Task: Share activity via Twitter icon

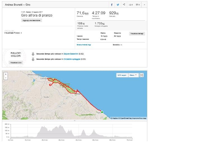Action: 118,5
